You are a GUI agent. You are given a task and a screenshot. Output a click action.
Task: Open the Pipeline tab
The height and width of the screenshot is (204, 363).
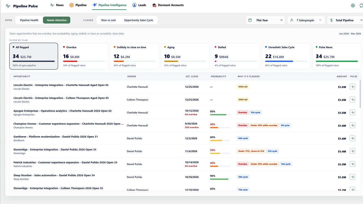[x=78, y=5]
